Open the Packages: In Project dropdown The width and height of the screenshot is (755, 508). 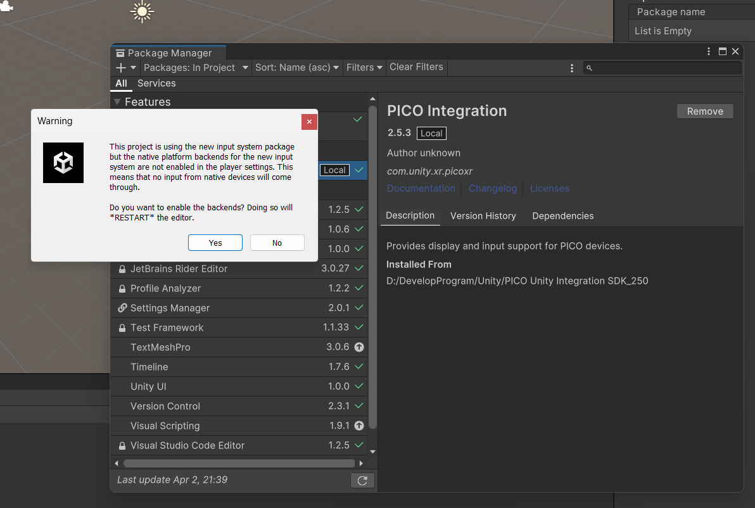[x=196, y=68]
